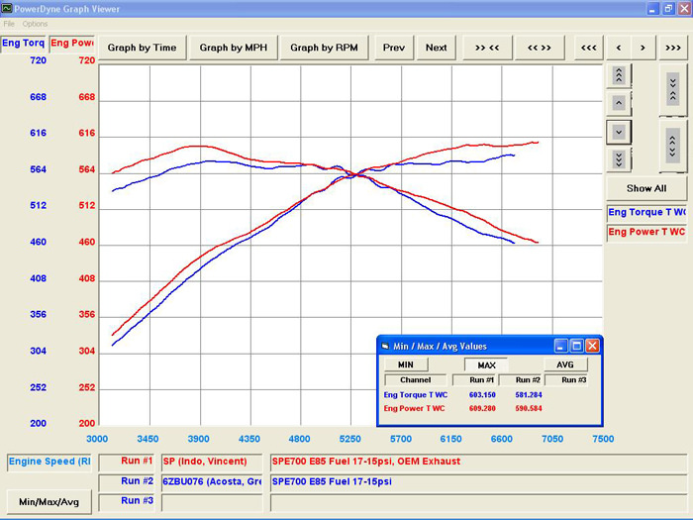
Task: Click the Run #2 column header
Action: pyautogui.click(x=522, y=379)
